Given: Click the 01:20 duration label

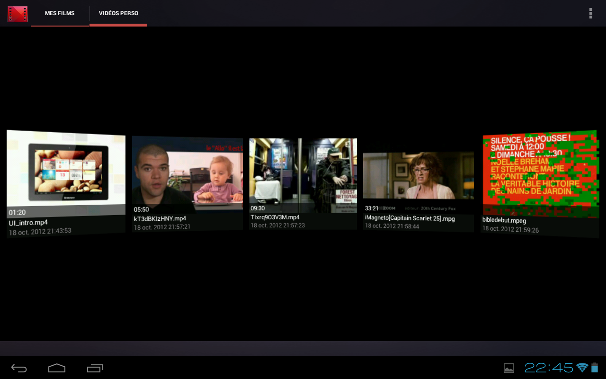Looking at the screenshot, I should click(x=17, y=213).
